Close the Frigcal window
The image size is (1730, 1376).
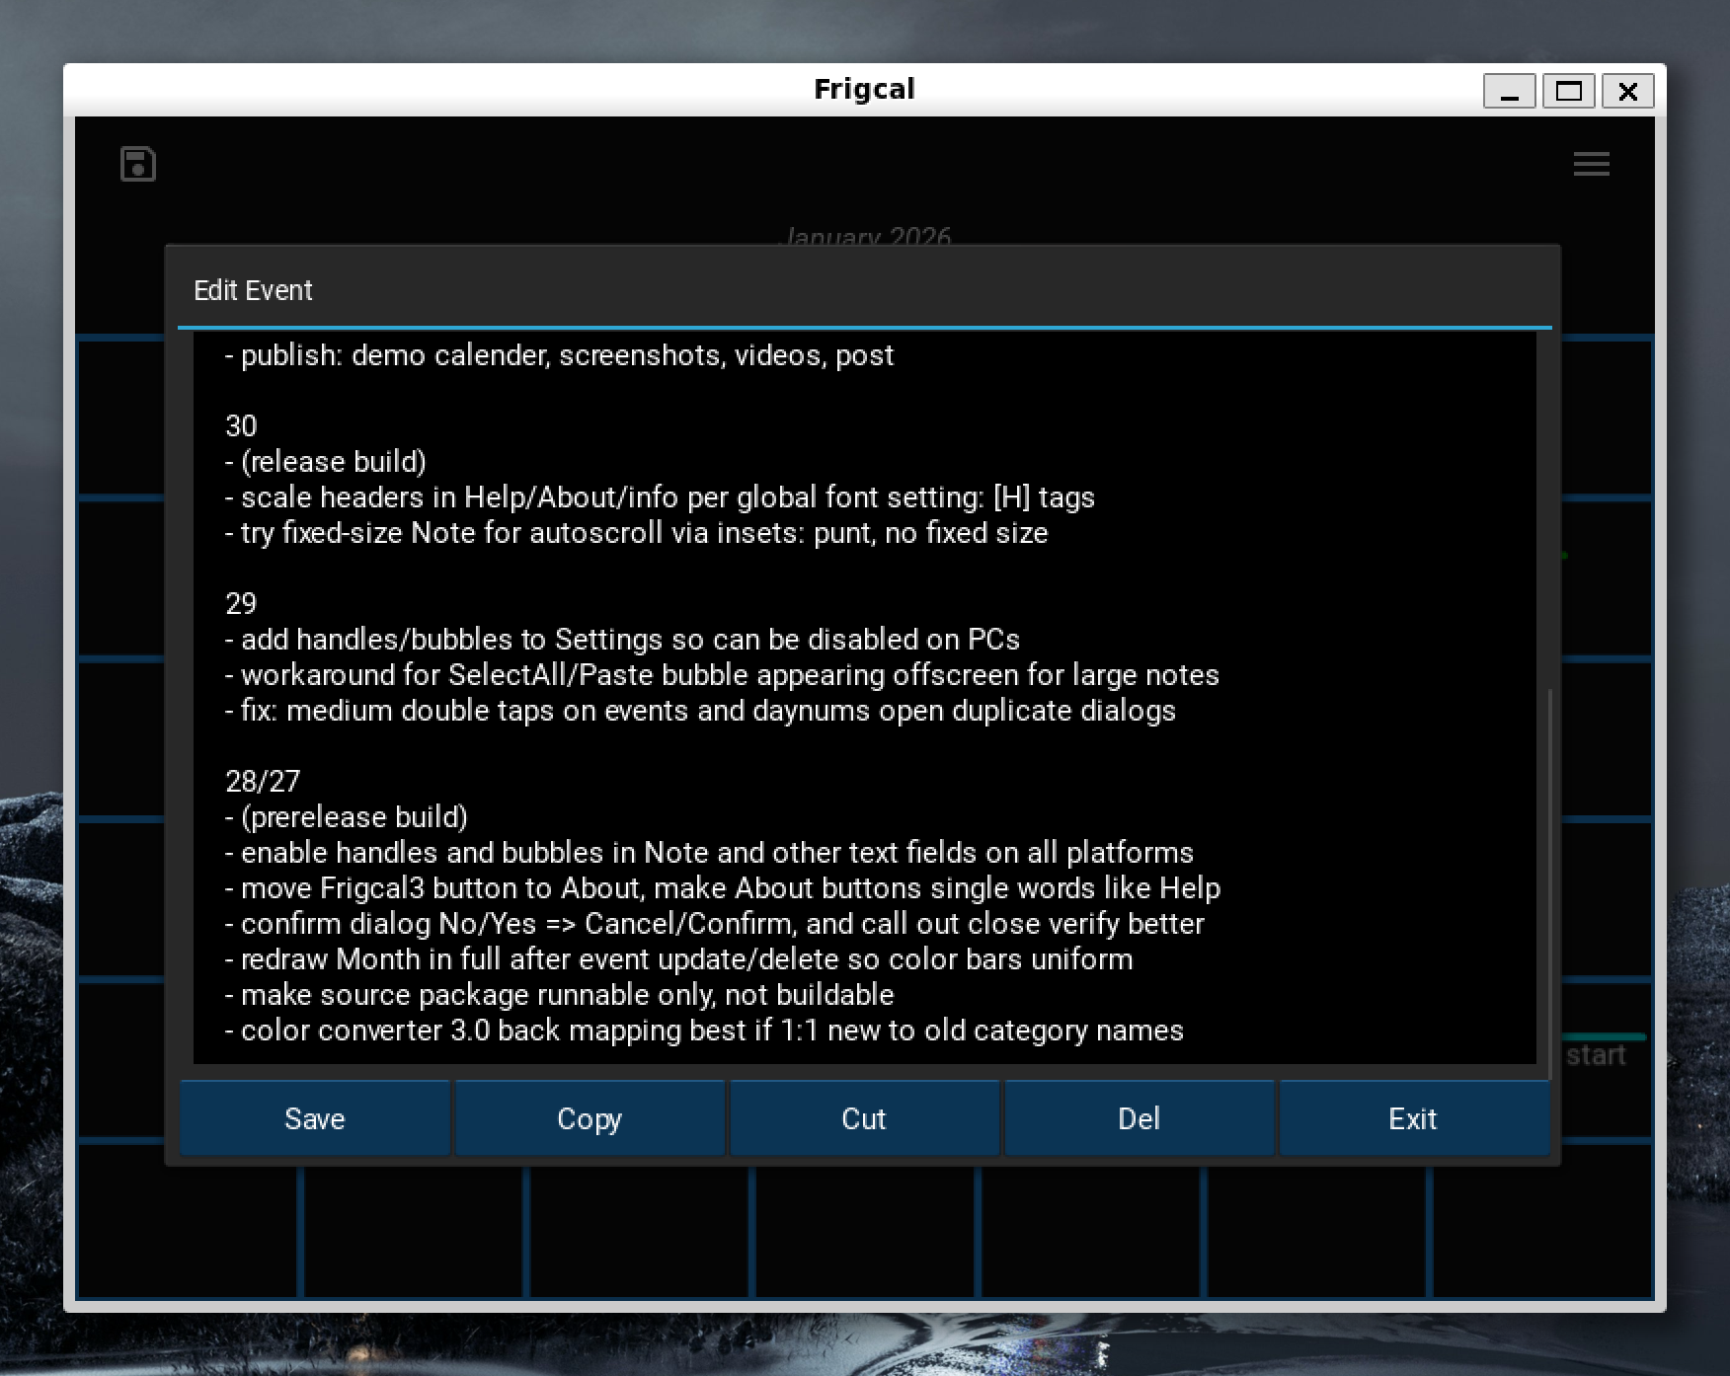click(1628, 91)
